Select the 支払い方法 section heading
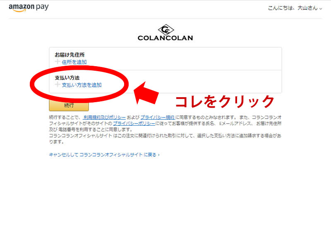This screenshot has height=225, width=331. click(x=67, y=78)
